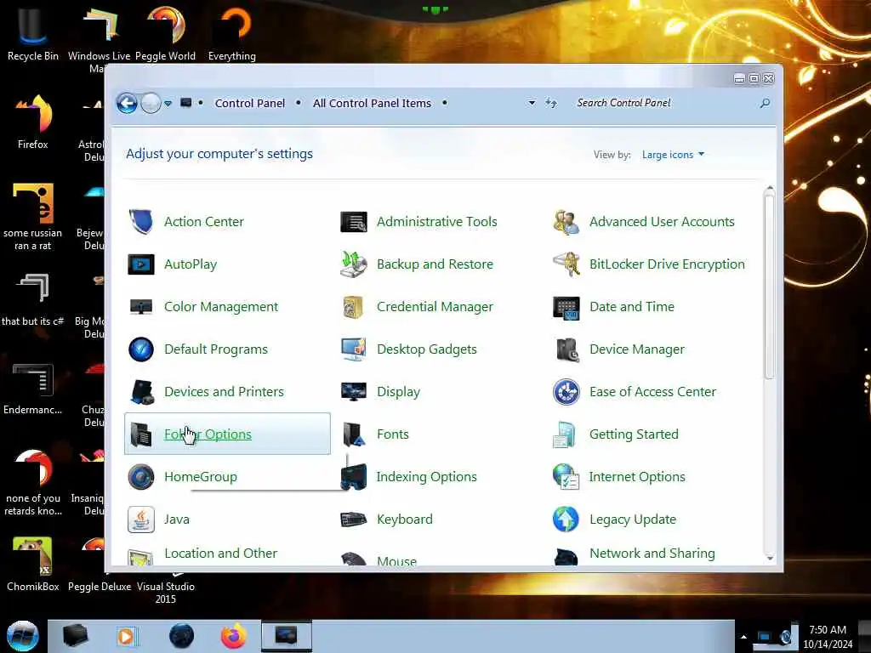Viewport: 871px width, 653px height.
Task: Open the Ease of Access Center icon
Action: (x=566, y=392)
